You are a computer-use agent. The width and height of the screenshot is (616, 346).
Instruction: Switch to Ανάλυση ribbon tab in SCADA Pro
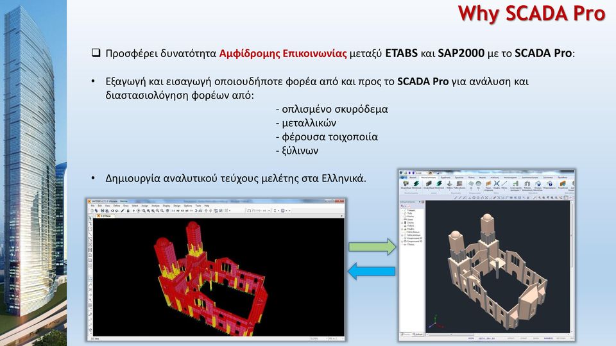click(x=495, y=177)
